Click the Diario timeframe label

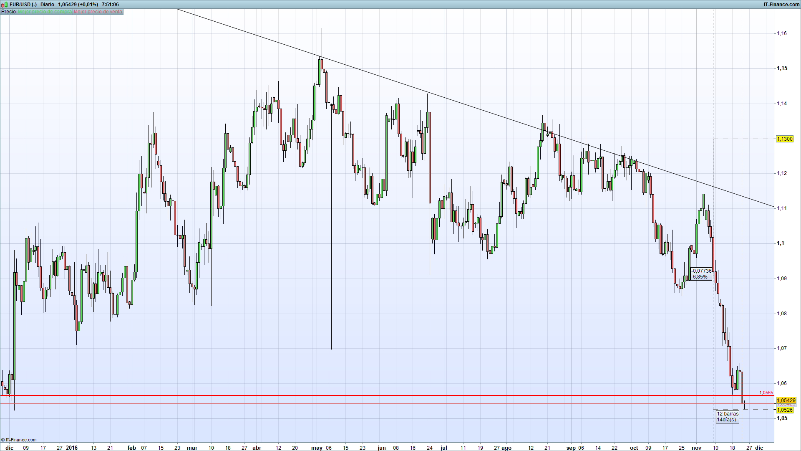pyautogui.click(x=48, y=5)
